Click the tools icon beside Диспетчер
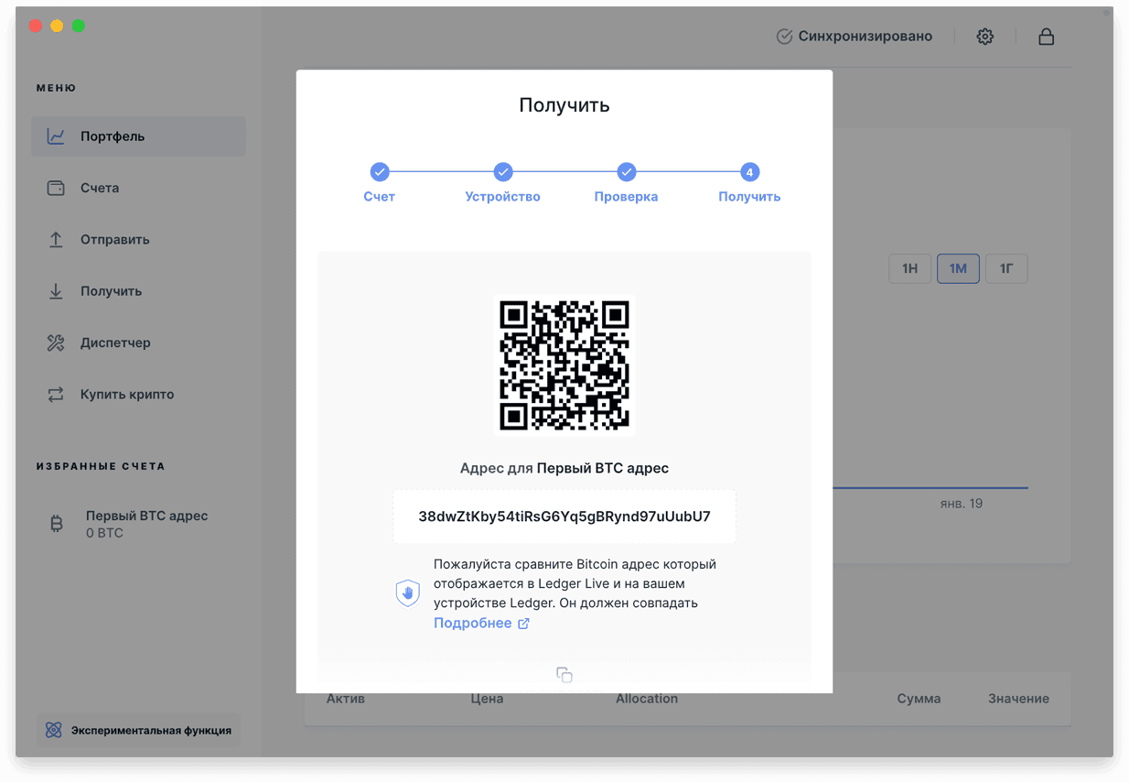This screenshot has height=782, width=1129. [x=56, y=342]
